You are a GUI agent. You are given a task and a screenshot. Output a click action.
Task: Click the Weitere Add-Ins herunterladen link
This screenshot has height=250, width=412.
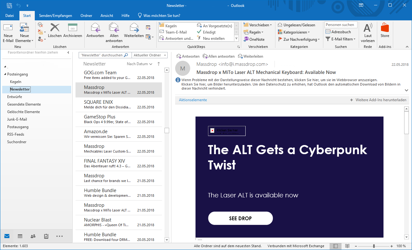click(x=378, y=100)
